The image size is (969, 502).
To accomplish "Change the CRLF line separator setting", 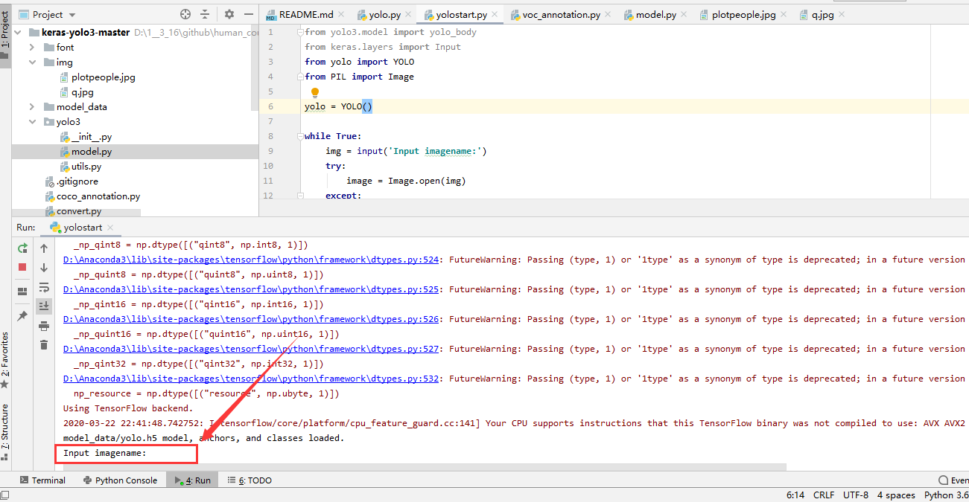I will click(x=824, y=495).
